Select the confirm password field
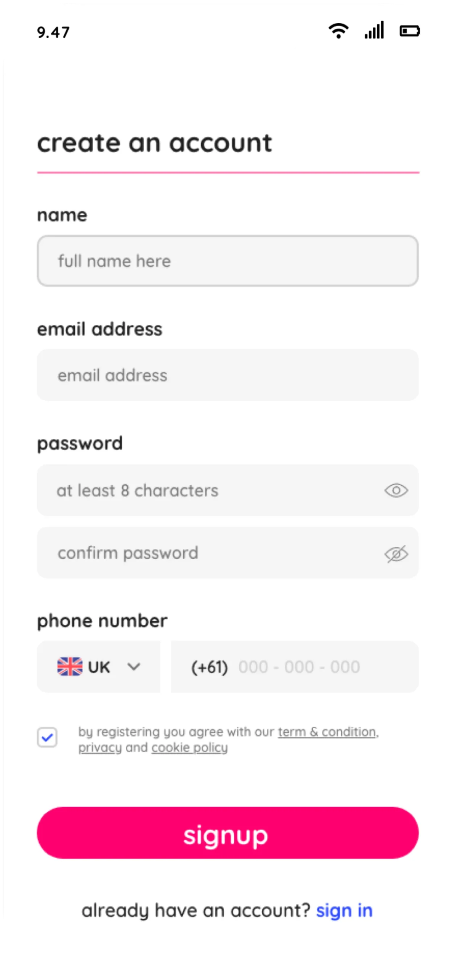452x977 pixels. click(x=210, y=553)
